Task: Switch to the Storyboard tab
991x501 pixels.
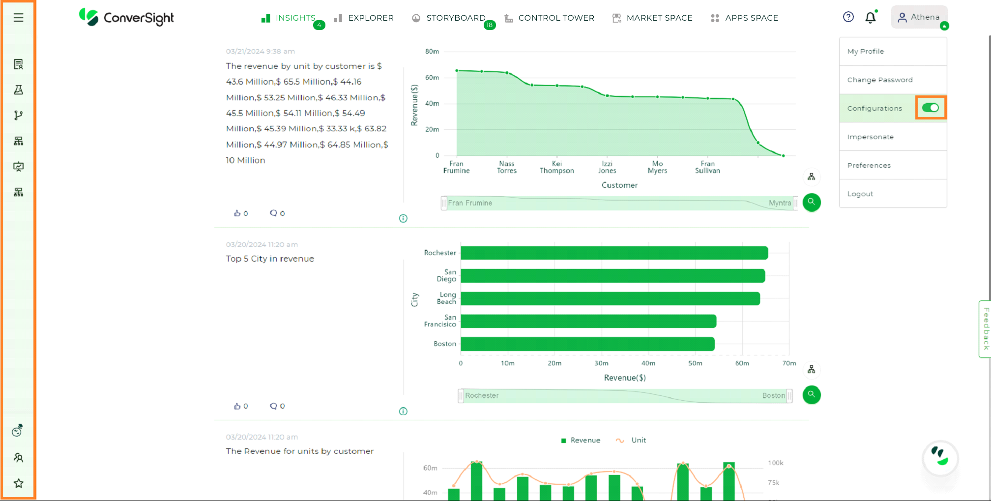Action: point(449,18)
